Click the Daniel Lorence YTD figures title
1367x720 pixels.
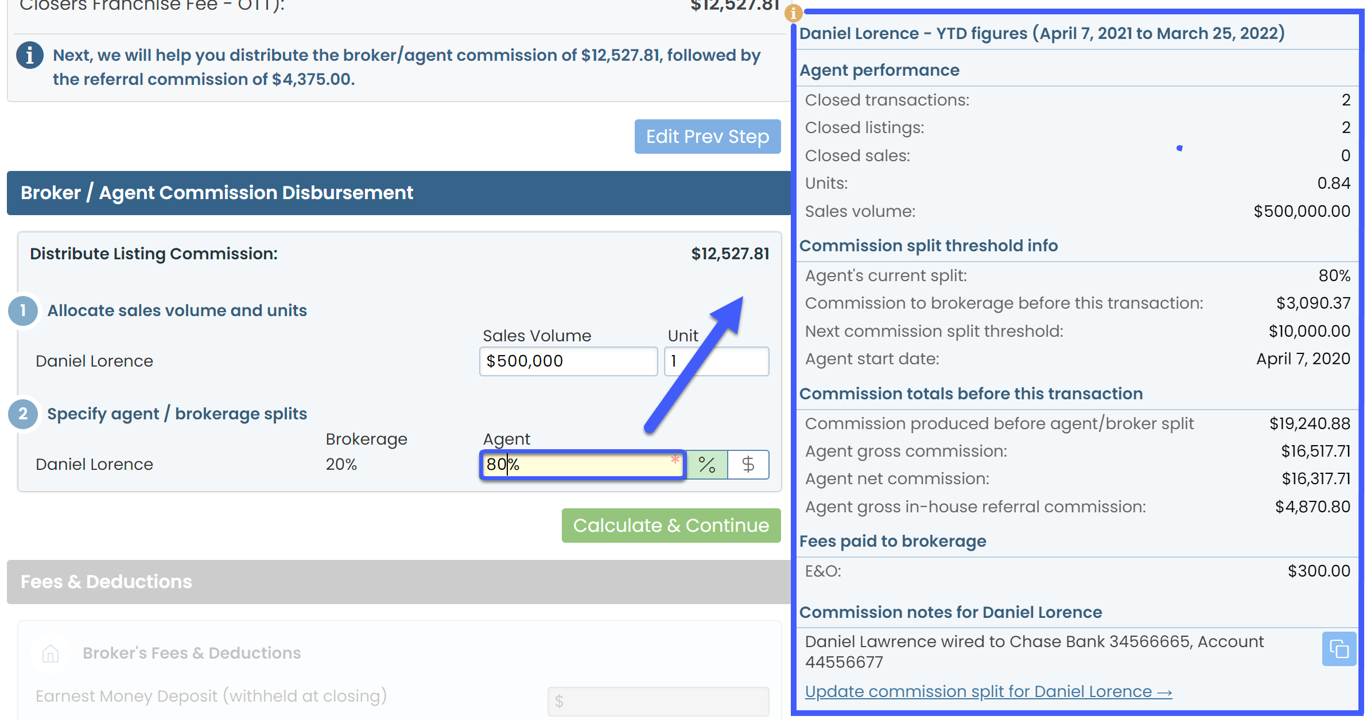tap(1041, 33)
